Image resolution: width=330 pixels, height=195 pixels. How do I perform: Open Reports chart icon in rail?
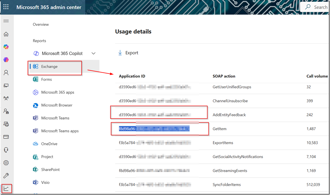click(6, 189)
